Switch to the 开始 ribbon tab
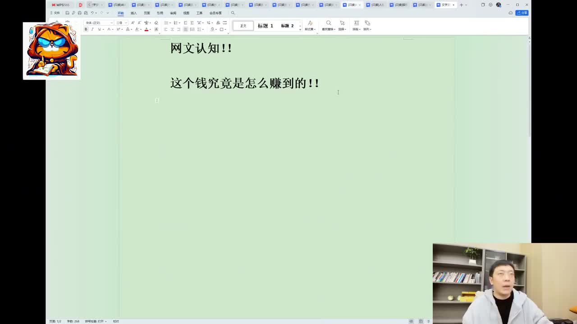This screenshot has height=324, width=577. pyautogui.click(x=120, y=13)
